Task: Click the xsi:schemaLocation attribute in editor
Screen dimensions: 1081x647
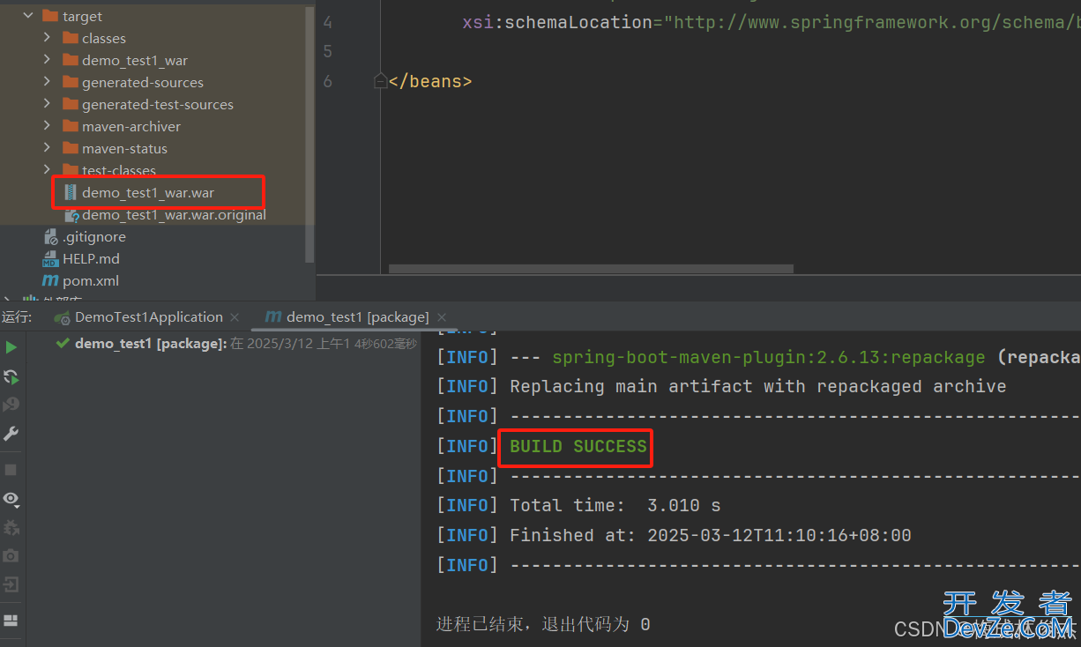Action: (x=557, y=22)
